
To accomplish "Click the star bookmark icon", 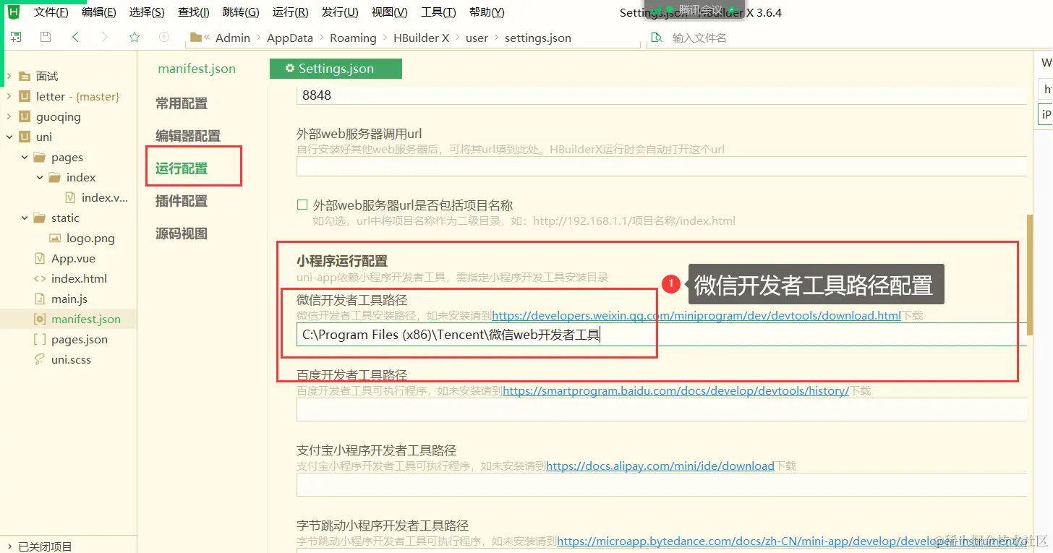I will click(x=134, y=37).
